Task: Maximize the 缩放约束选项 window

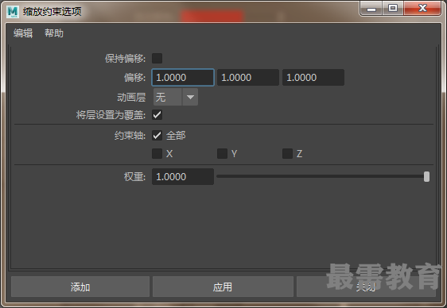Action: point(393,8)
